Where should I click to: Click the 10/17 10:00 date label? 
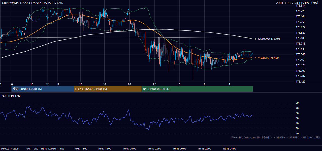32,149
